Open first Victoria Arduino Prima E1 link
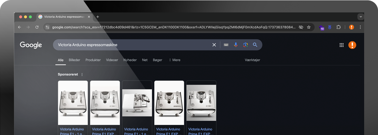The width and height of the screenshot is (378, 135). tap(72, 131)
